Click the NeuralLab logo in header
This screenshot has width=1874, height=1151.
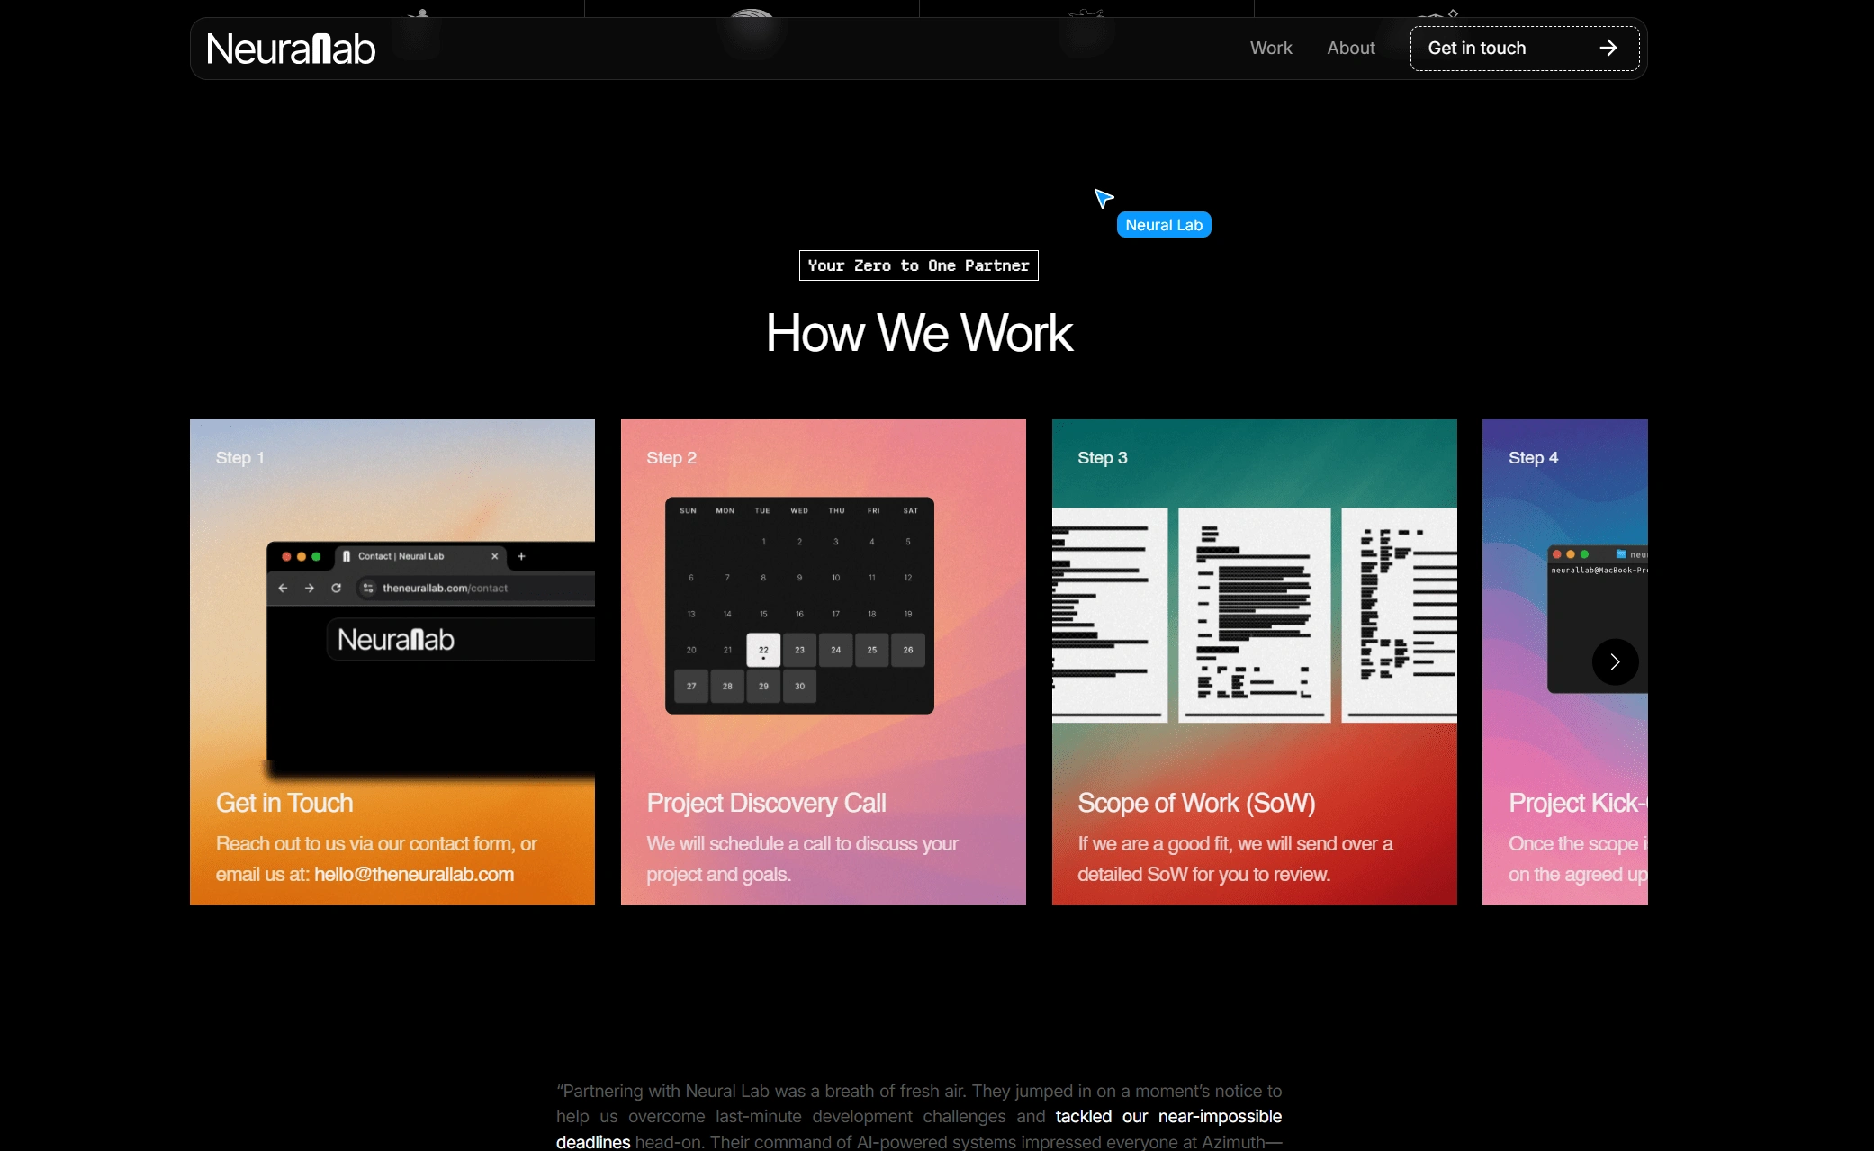[x=291, y=49]
